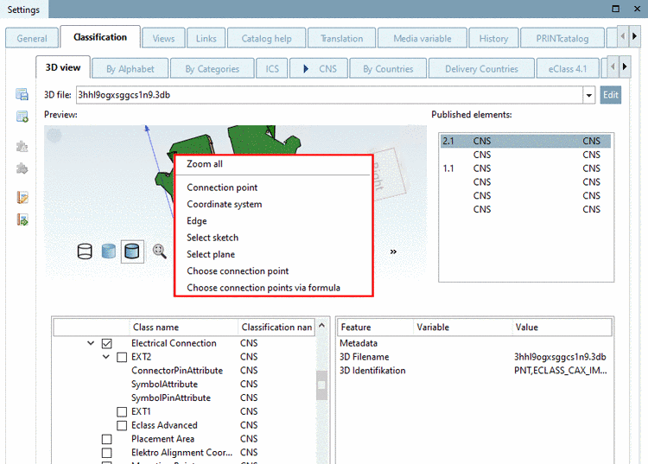
Task: Click the wireframe cylinder view icon
Action: [85, 251]
